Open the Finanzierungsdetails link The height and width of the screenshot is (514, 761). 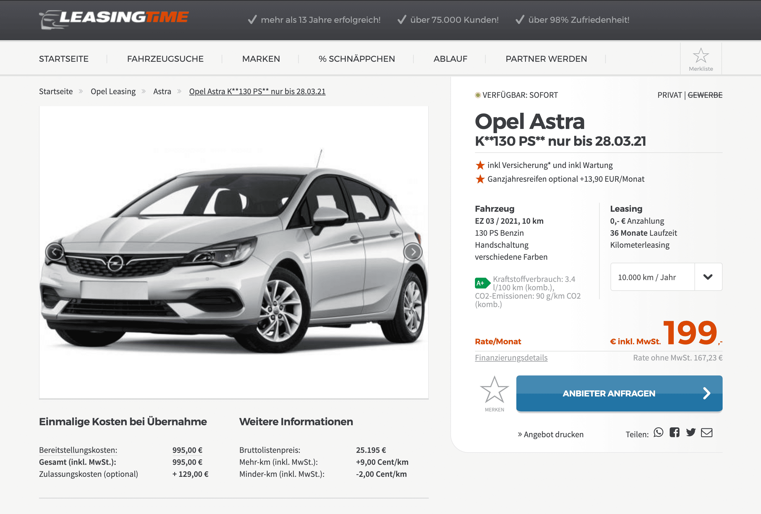click(x=511, y=358)
